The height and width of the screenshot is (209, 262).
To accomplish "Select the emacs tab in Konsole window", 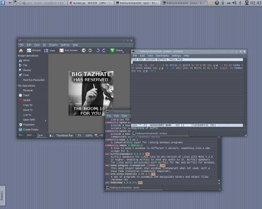I will coord(160,133).
